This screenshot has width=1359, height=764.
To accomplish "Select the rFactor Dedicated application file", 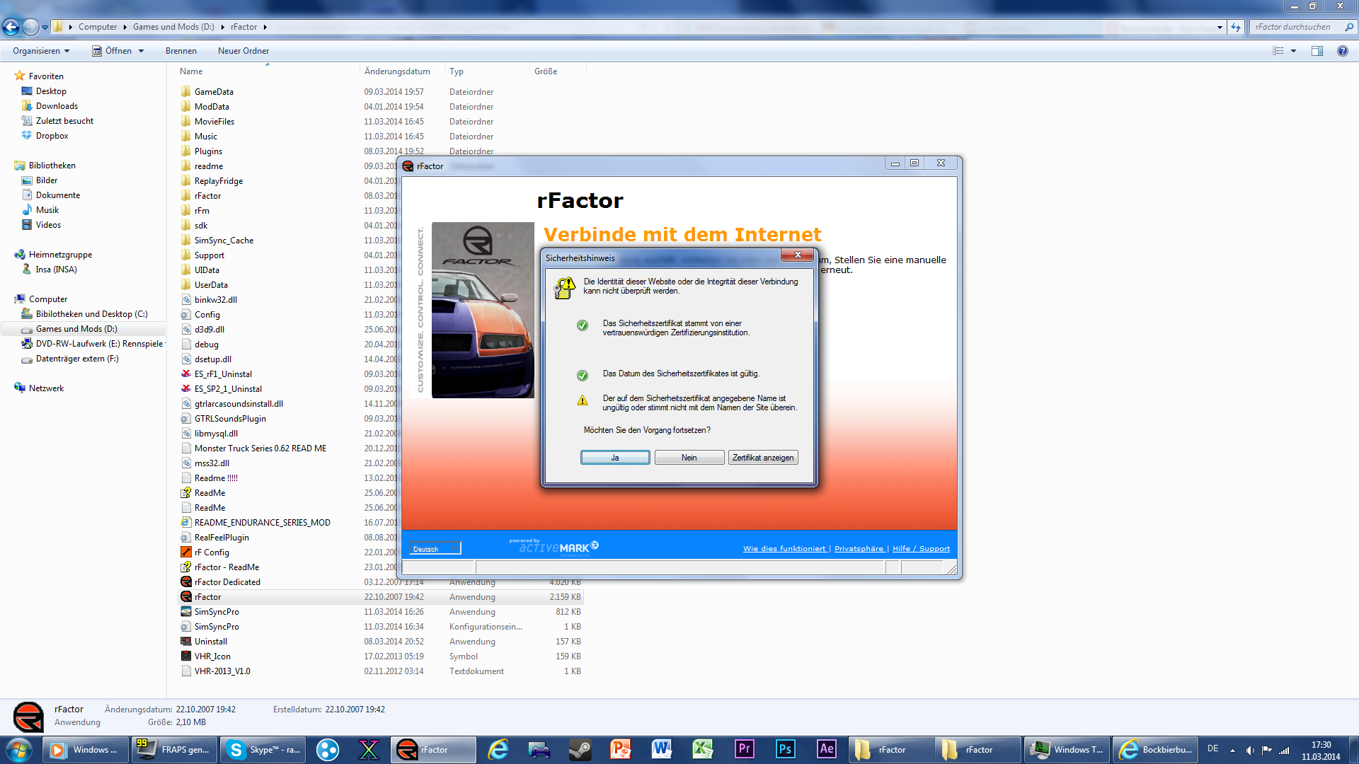I will click(227, 582).
